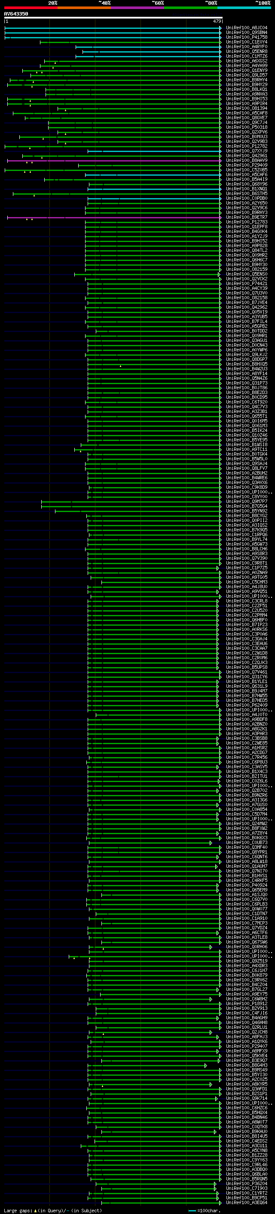Image resolution: width=275 pixels, height=1214 pixels.
Task: Click the purple alignment bar for UniRef100_B9ETR7
Action: pos(114,217)
